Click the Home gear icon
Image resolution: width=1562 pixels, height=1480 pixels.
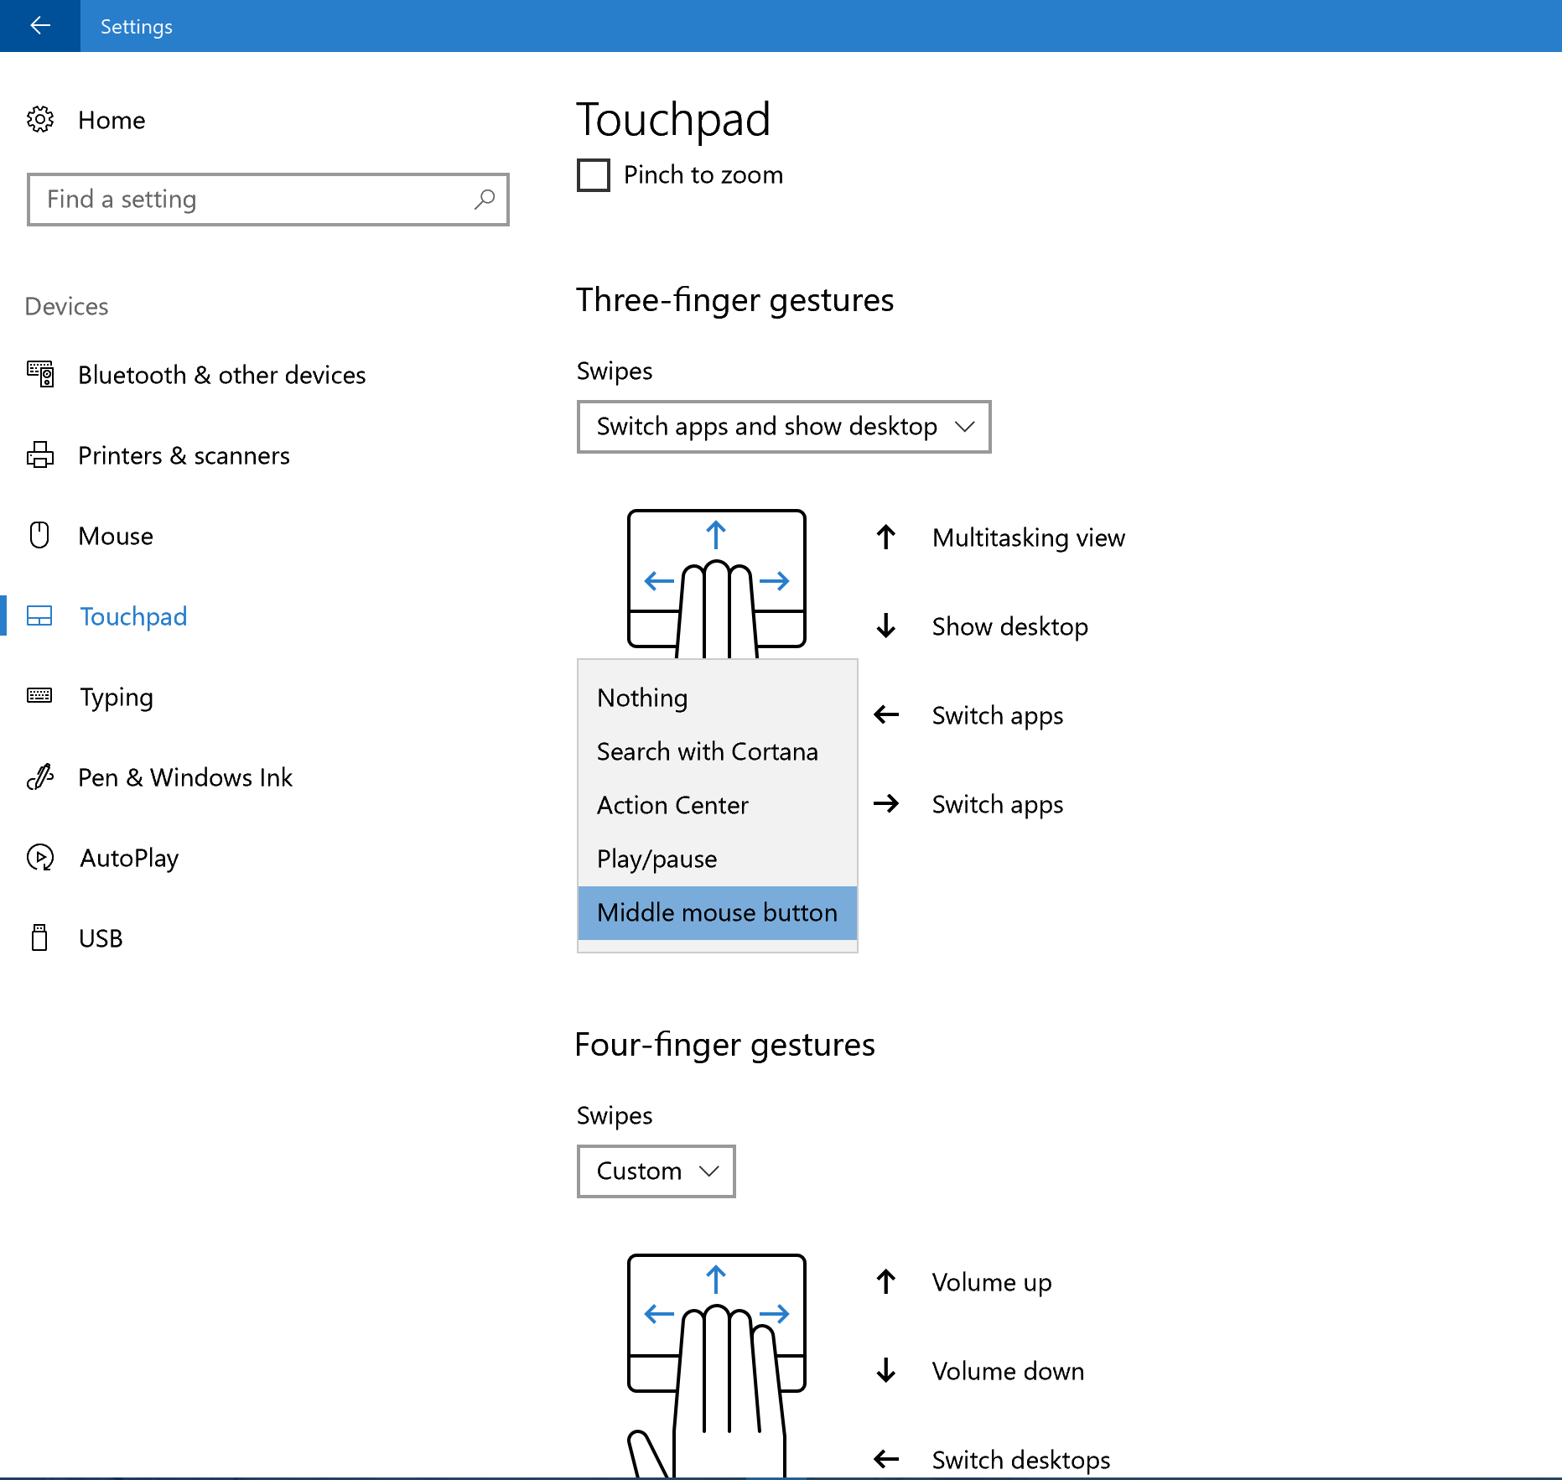click(39, 120)
